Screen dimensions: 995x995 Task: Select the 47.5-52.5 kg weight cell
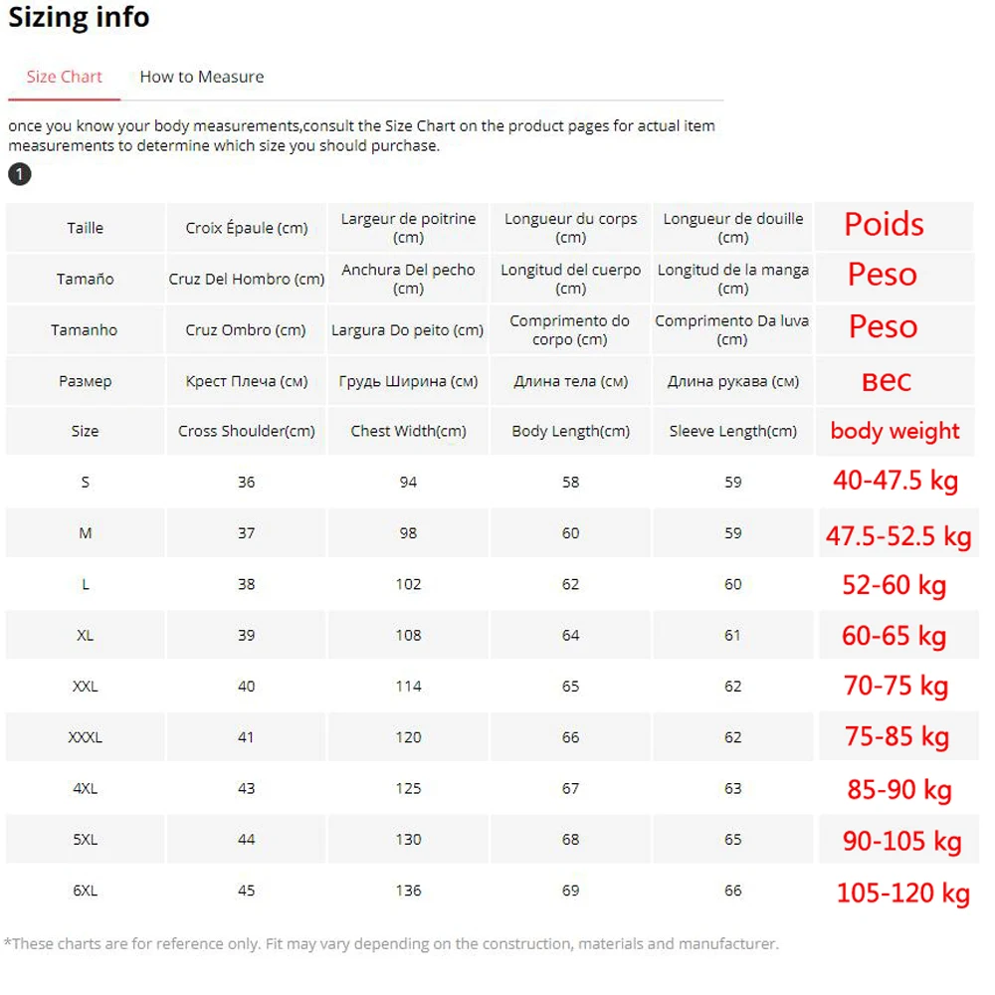(x=898, y=536)
